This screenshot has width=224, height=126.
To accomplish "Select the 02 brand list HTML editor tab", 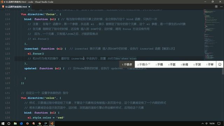I will [16, 7].
